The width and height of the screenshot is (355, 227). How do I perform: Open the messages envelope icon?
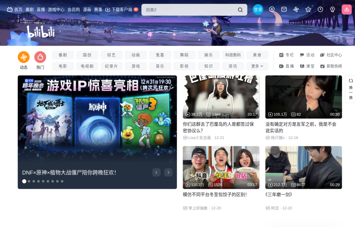click(x=284, y=9)
